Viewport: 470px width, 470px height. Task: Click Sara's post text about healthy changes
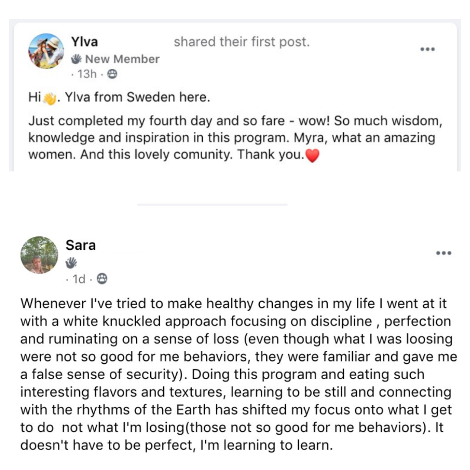pos(238,374)
